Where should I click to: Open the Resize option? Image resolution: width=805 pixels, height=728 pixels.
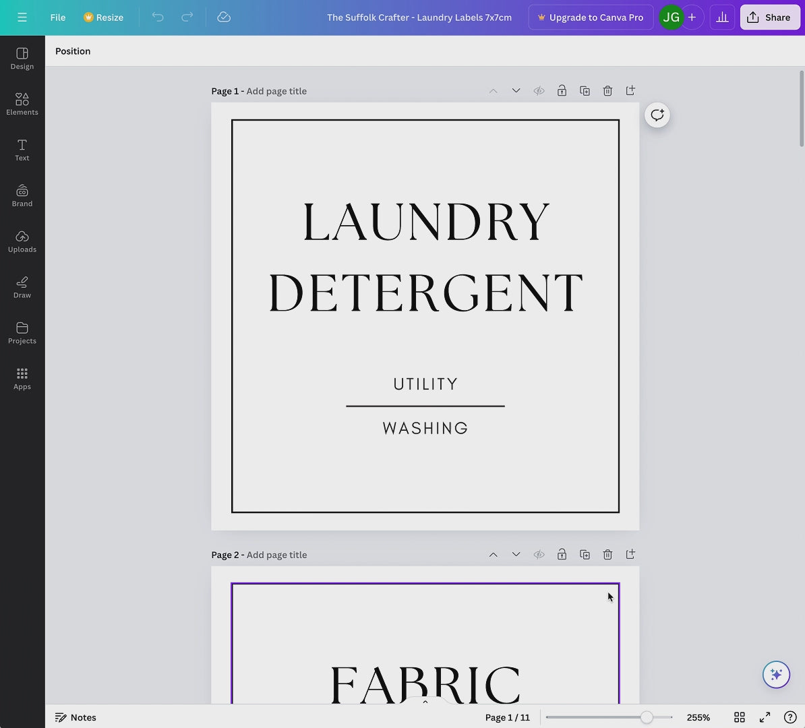103,18
